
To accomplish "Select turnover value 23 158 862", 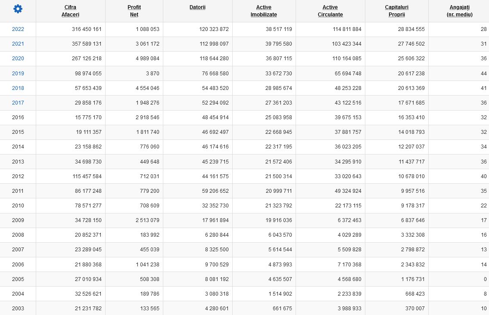I will (88, 147).
